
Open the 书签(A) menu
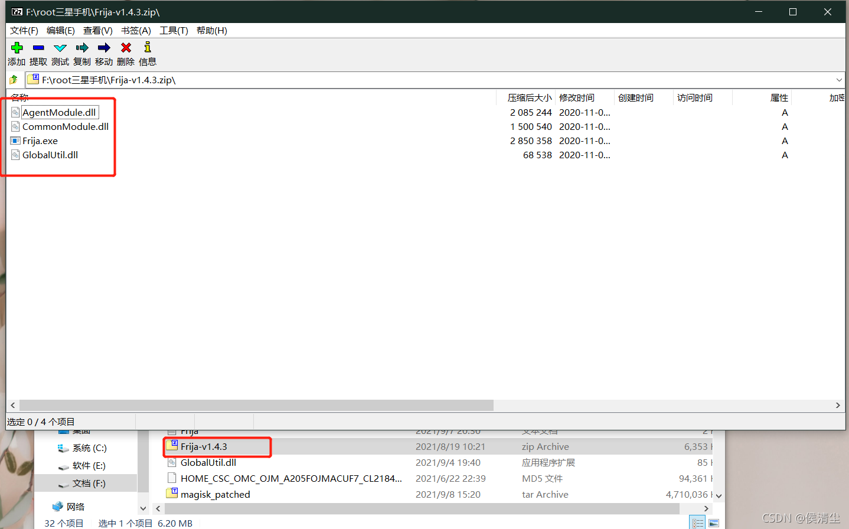click(136, 31)
